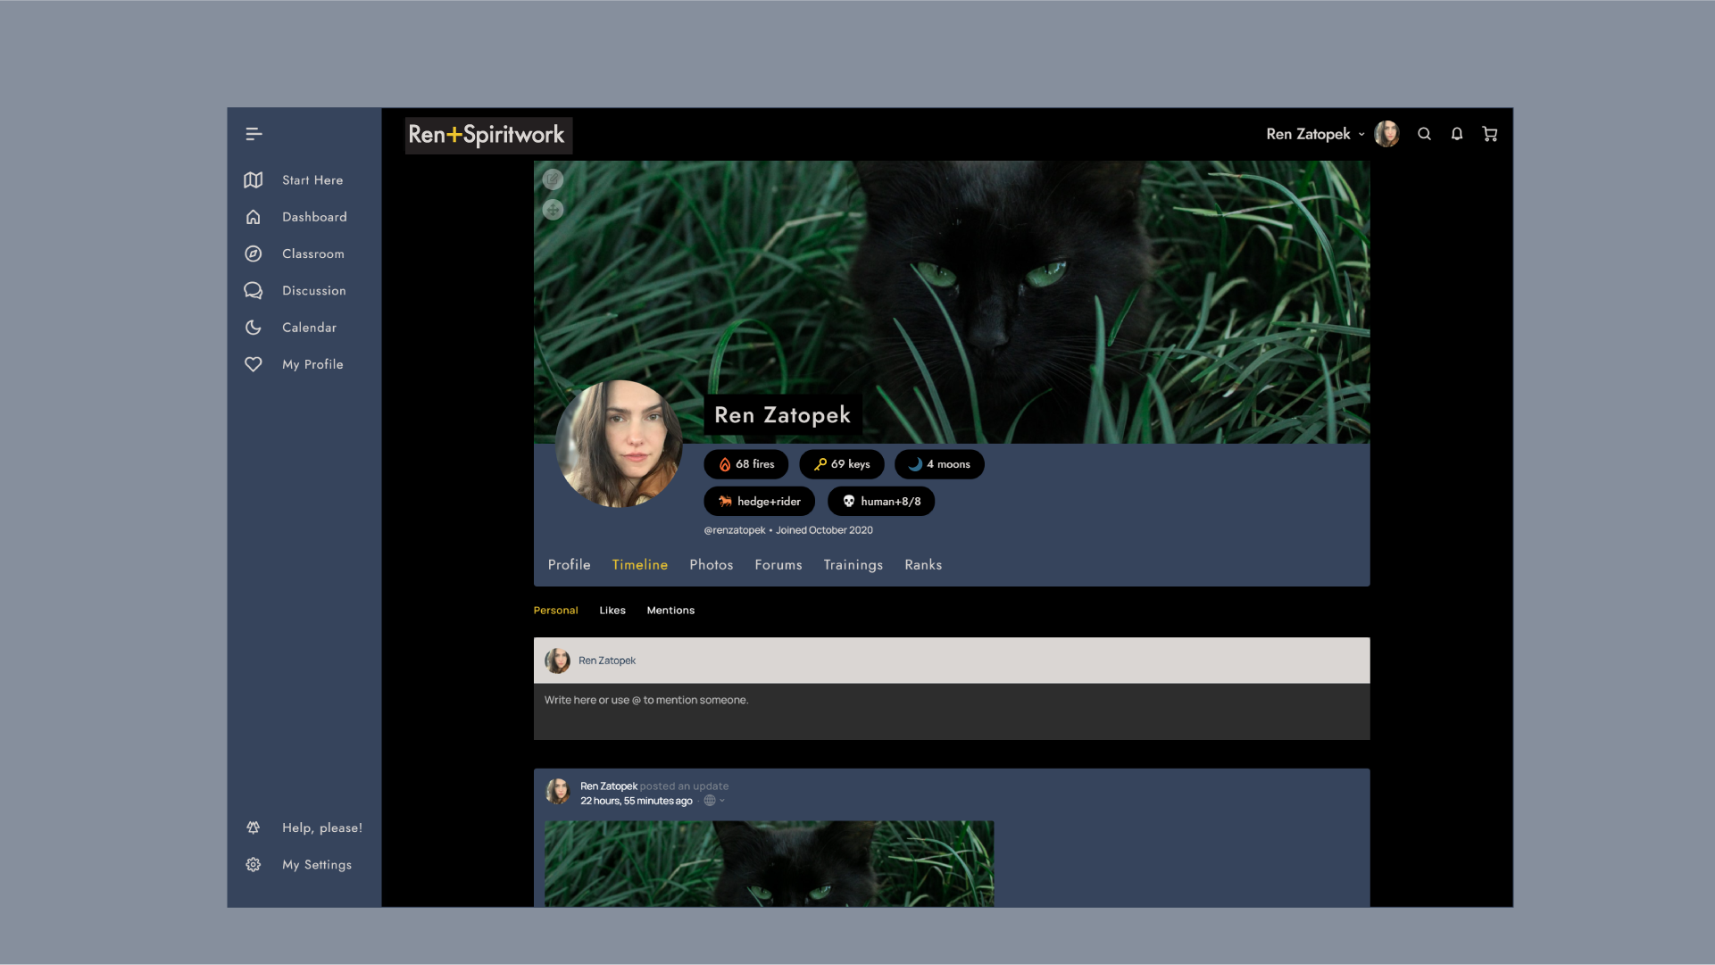Click the reposition cover photo icon
The width and height of the screenshot is (1715, 965).
[553, 210]
